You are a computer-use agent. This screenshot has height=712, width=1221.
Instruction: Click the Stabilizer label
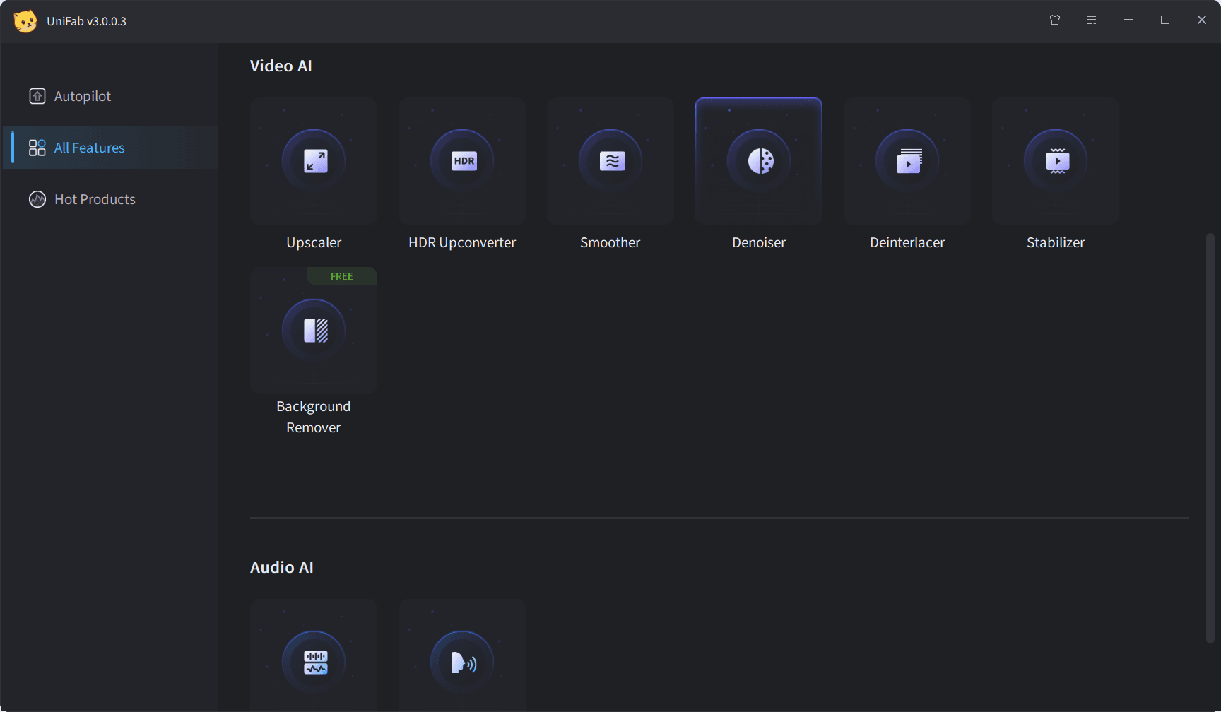point(1056,242)
